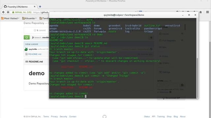Click the Blog footer link
Viewport: 211px width, 118px height.
click(x=176, y=117)
